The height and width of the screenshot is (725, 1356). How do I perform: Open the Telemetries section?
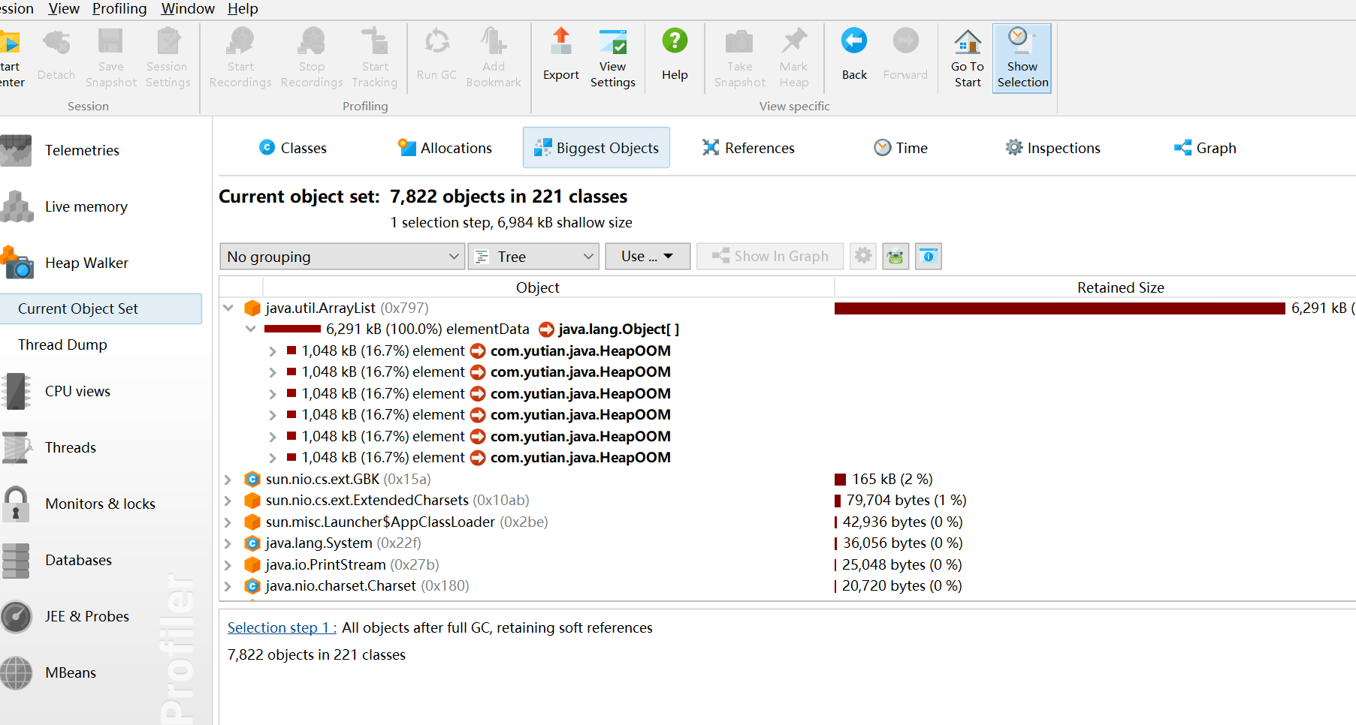click(81, 150)
